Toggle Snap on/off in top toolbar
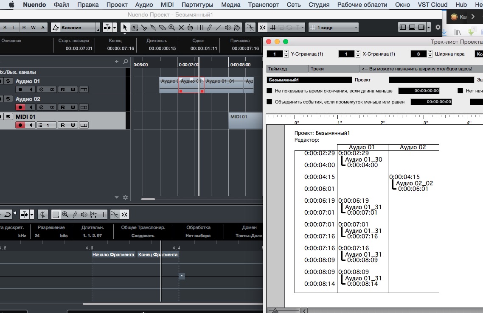483x313 pixels. coord(262,28)
